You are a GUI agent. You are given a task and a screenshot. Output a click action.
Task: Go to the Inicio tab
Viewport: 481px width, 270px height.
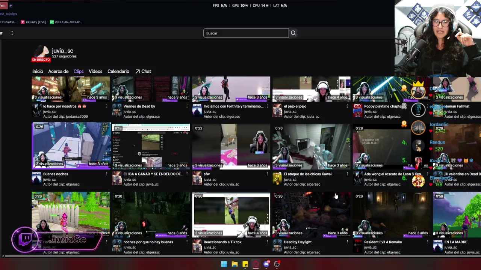(38, 71)
